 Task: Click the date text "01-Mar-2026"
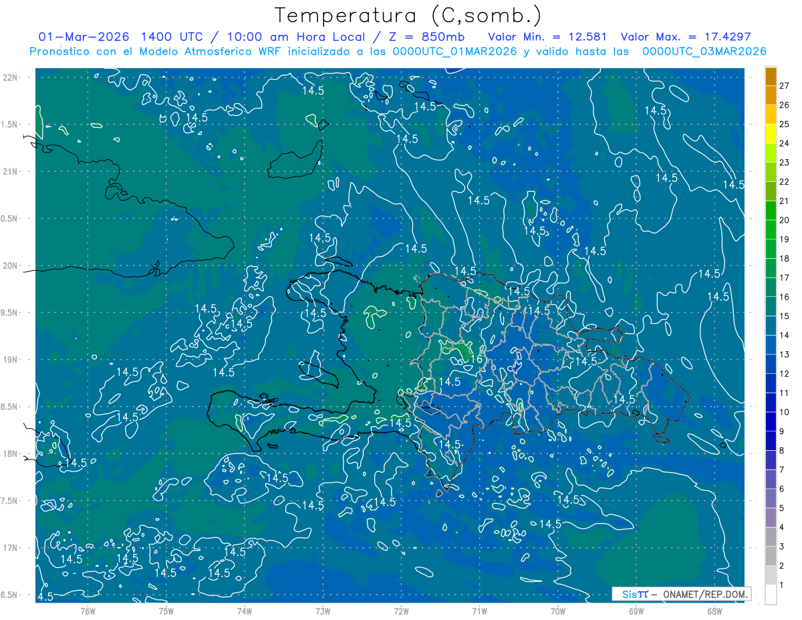[x=84, y=37]
